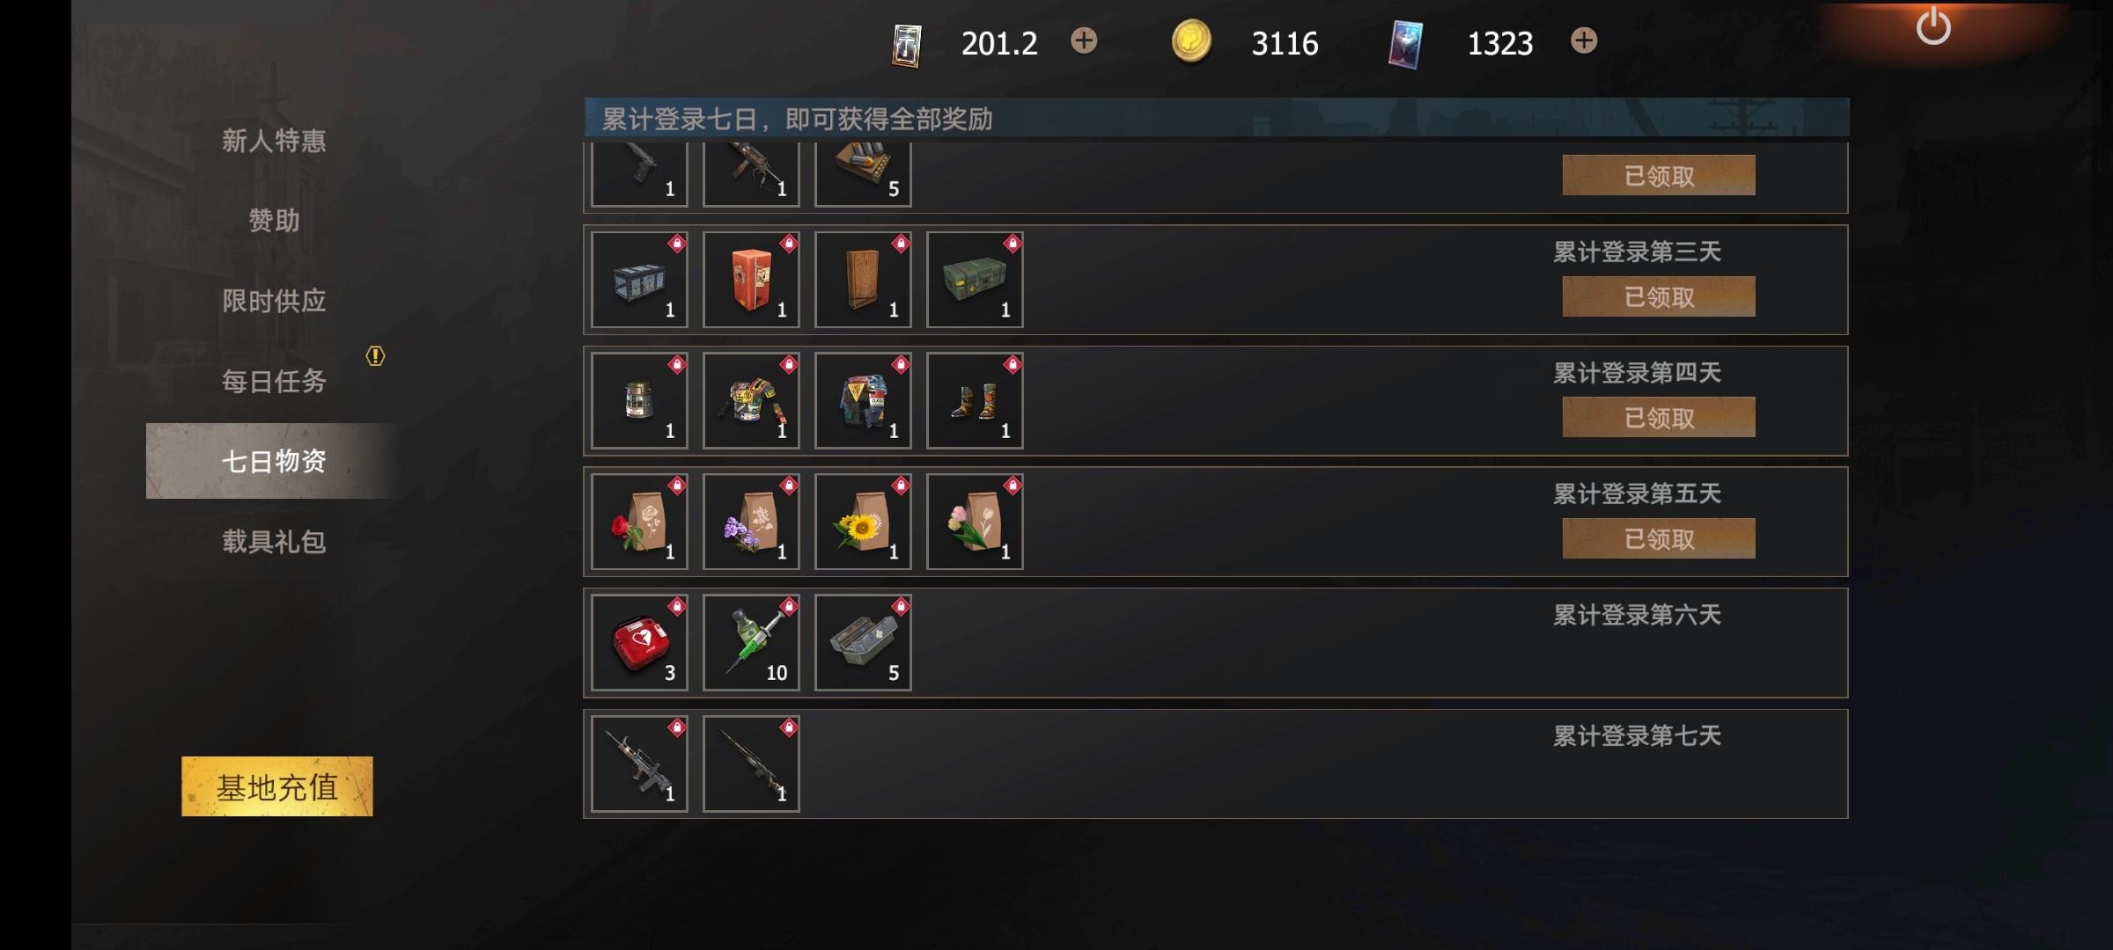Tap the sunflower seed bag item

pos(863,522)
